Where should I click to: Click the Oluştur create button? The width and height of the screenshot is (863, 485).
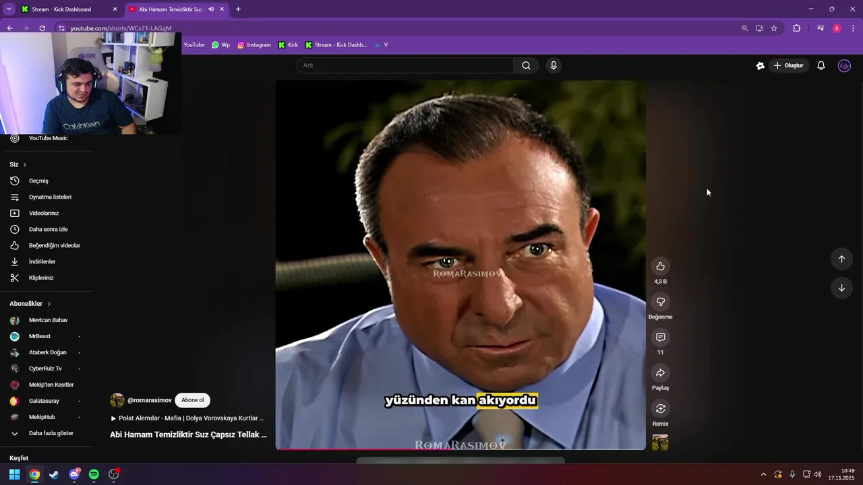(788, 65)
